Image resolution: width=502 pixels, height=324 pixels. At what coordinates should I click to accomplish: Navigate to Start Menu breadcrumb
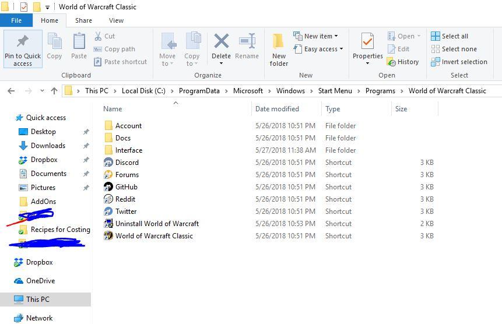[335, 91]
